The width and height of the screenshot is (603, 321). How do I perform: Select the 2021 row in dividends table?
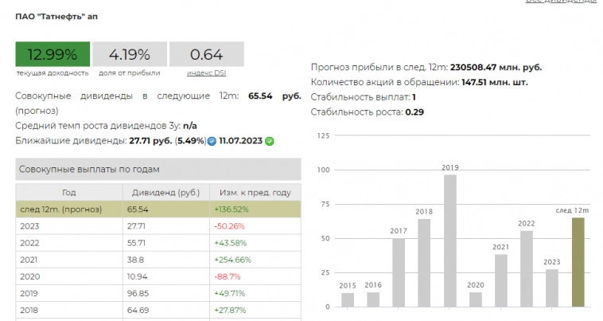[158, 259]
